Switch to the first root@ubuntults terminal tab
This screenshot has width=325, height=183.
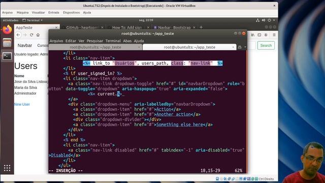point(95,47)
